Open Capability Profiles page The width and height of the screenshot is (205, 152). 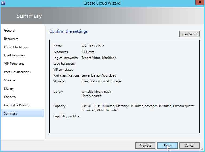pos(17,105)
